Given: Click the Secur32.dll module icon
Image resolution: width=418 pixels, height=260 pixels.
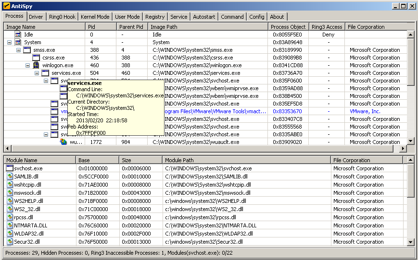Looking at the screenshot, I should pos(10,242).
